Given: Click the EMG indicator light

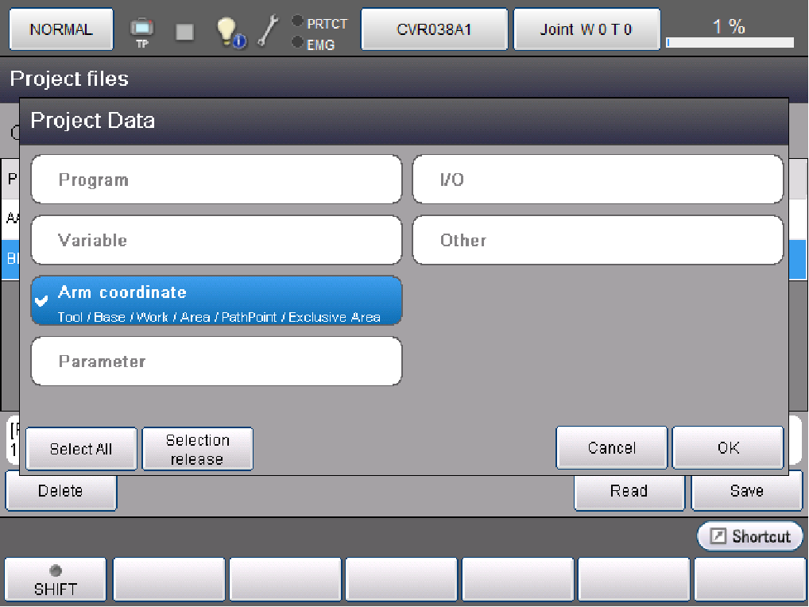Looking at the screenshot, I should (x=298, y=43).
